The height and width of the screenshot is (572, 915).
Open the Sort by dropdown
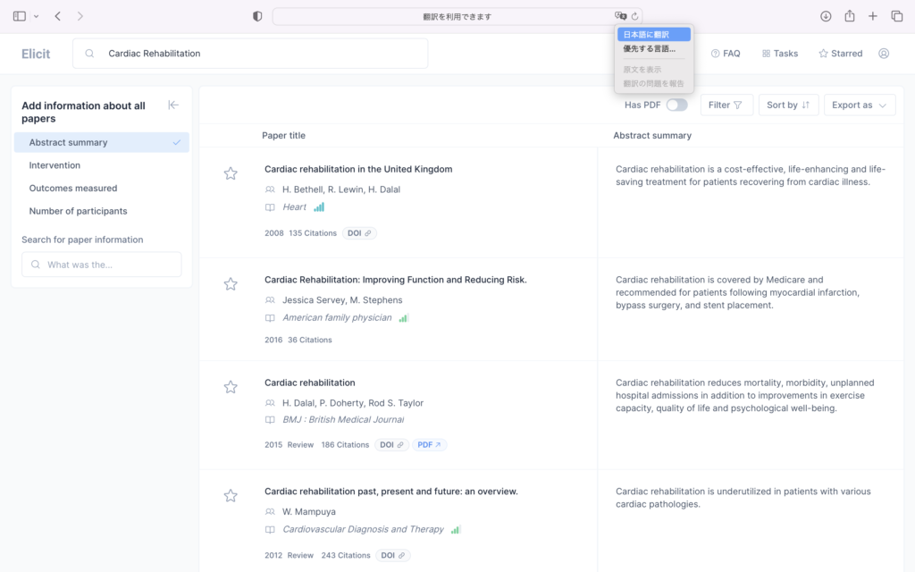pos(788,105)
